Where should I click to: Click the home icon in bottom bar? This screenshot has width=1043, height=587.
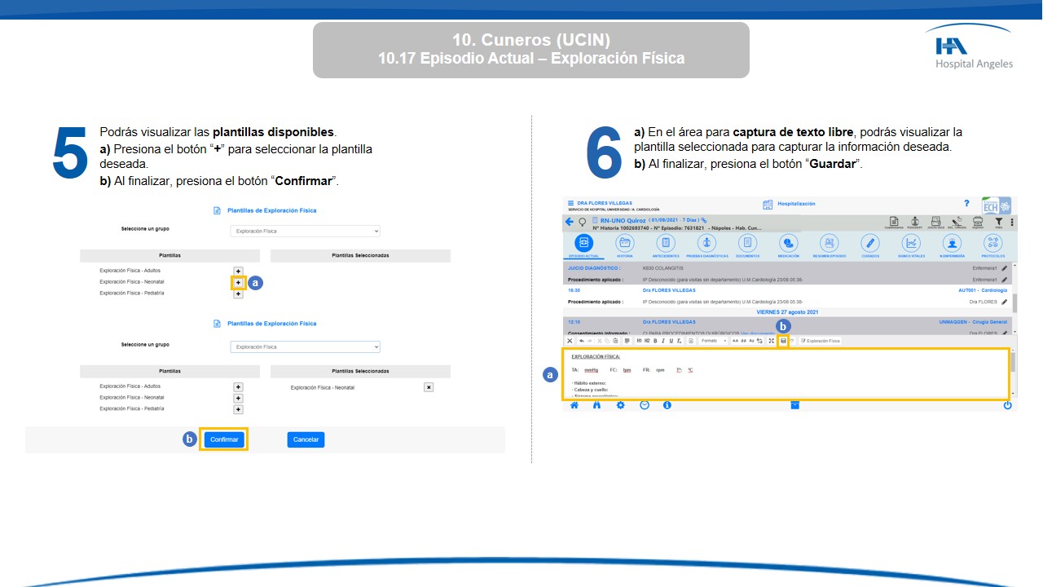click(574, 405)
